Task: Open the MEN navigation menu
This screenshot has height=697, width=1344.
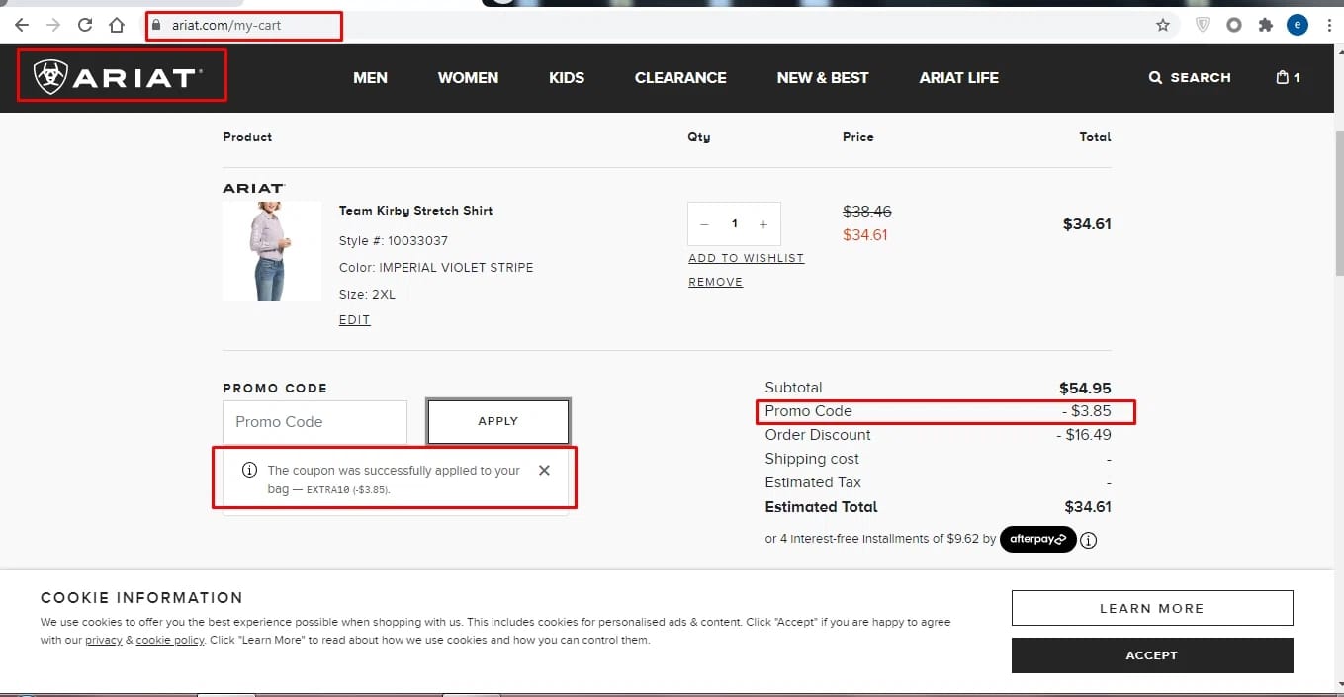Action: coord(370,77)
